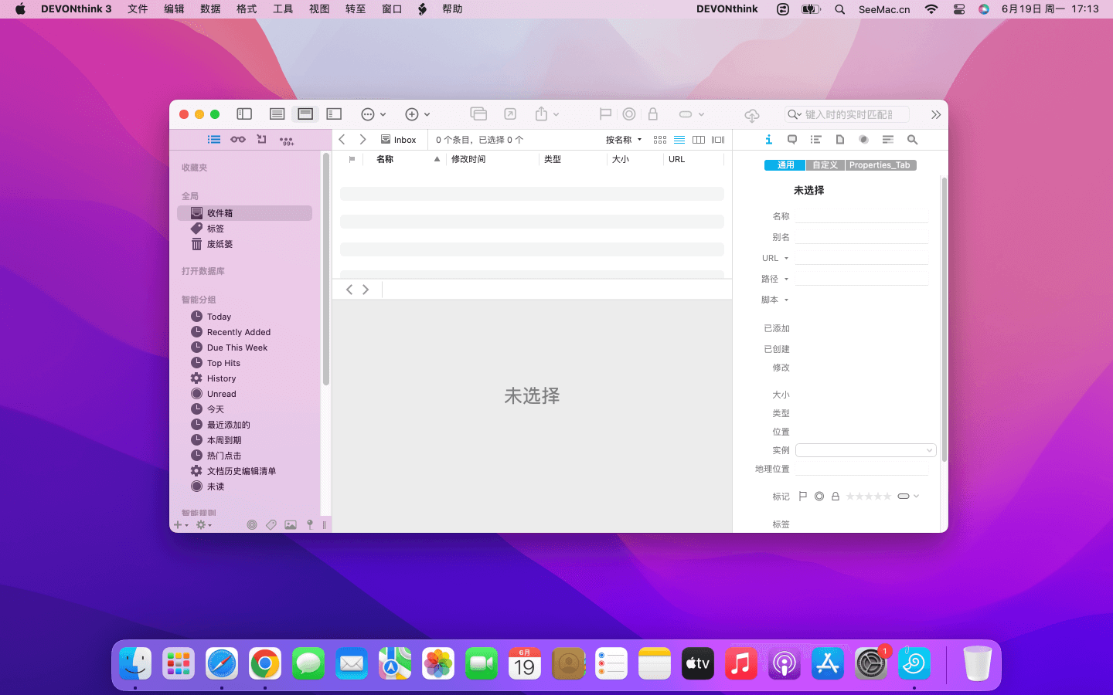The height and width of the screenshot is (695, 1113).
Task: Switch to the 通用 tab
Action: coord(785,165)
